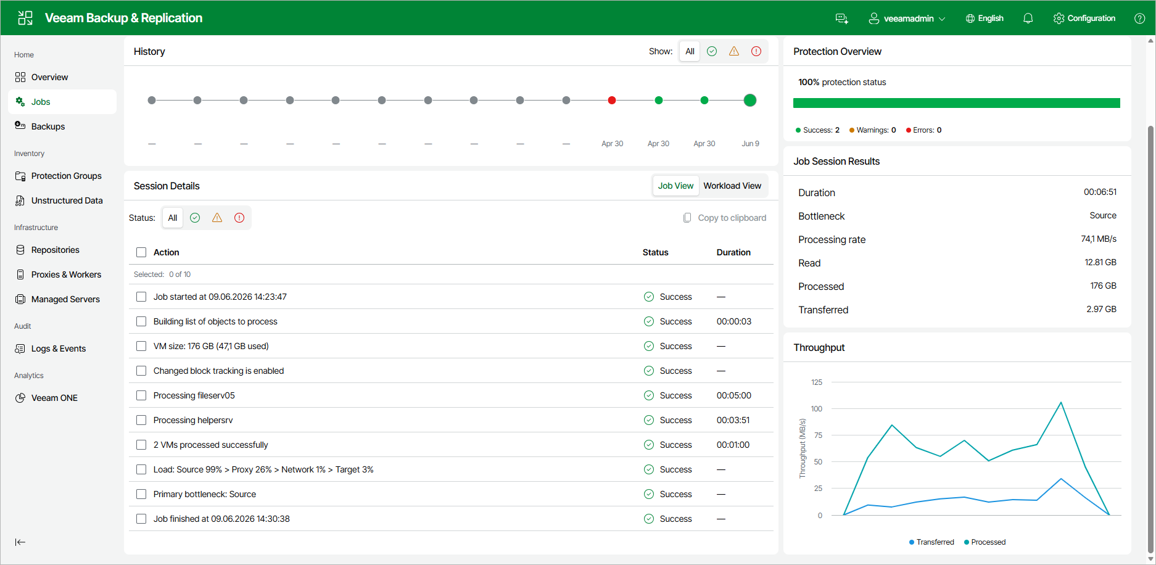
Task: Open Veeam ONE analytics
Action: [62, 398]
